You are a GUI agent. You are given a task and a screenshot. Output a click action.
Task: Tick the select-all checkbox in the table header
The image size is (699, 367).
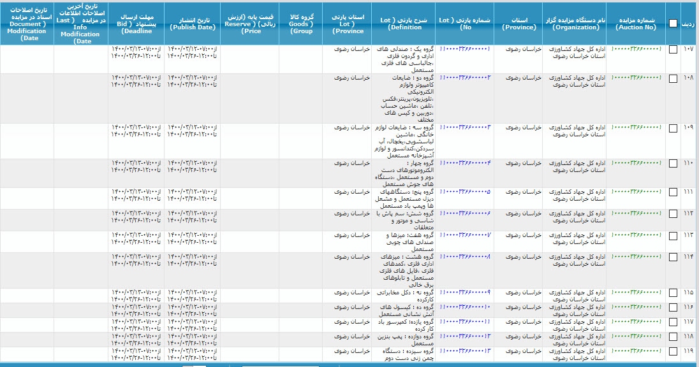coord(673,24)
